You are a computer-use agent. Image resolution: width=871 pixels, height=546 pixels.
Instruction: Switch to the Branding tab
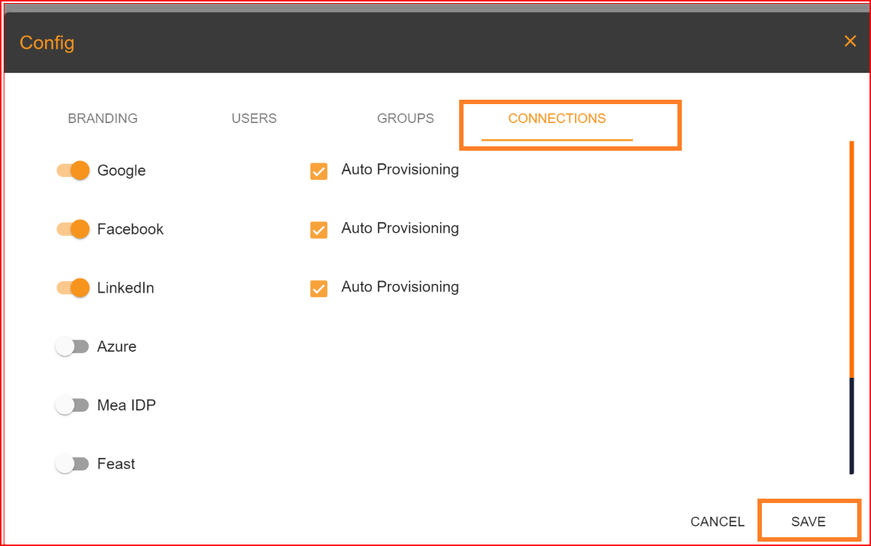click(x=103, y=119)
